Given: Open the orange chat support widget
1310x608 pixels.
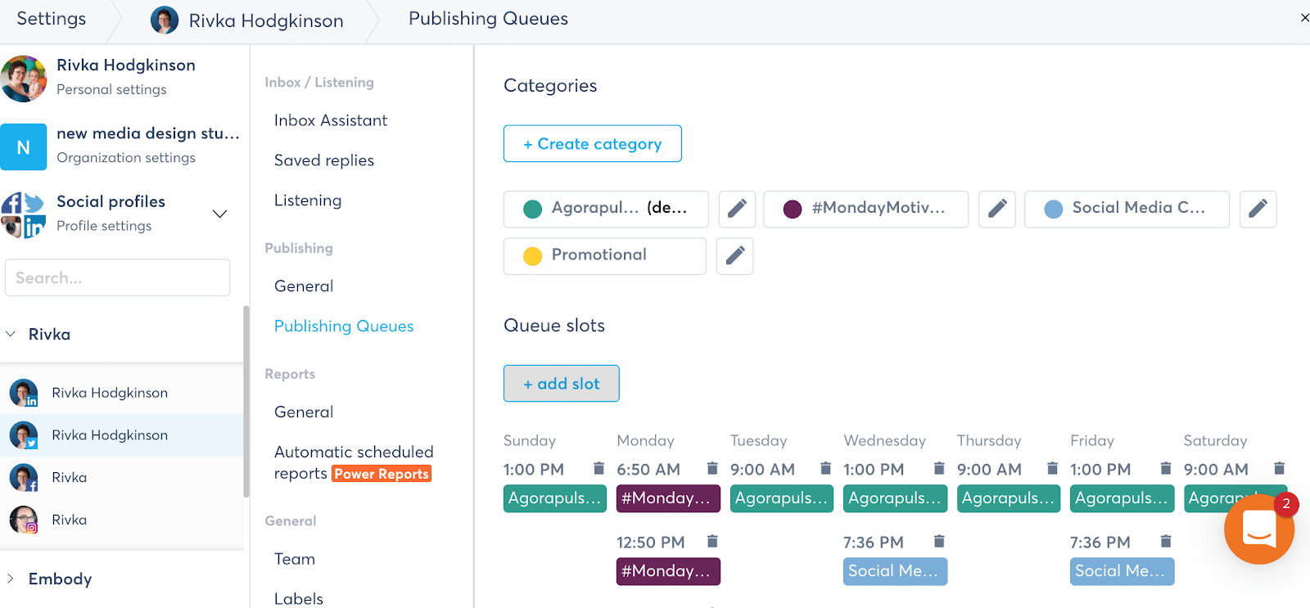Looking at the screenshot, I should 1259,529.
